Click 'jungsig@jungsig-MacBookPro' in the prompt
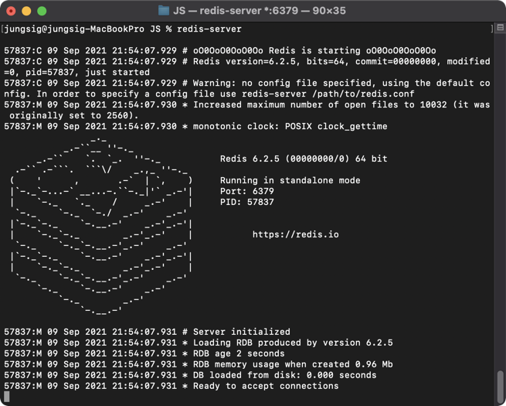Image resolution: width=506 pixels, height=406 pixels. tap(74, 29)
